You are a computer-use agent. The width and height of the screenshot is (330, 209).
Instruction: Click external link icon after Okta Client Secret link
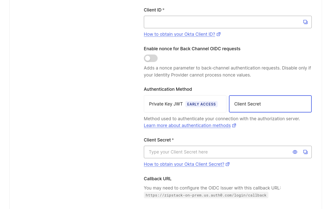[x=227, y=164]
